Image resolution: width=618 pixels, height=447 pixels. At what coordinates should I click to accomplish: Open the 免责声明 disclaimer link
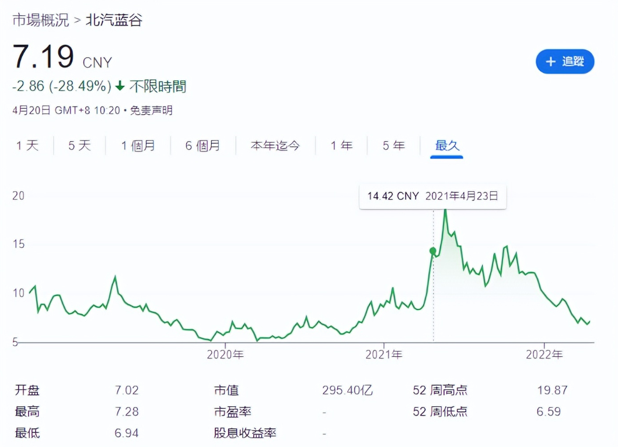(151, 110)
